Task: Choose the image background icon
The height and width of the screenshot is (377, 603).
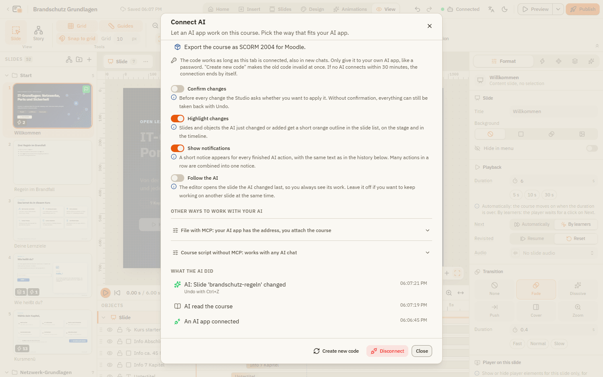Action: point(582,134)
